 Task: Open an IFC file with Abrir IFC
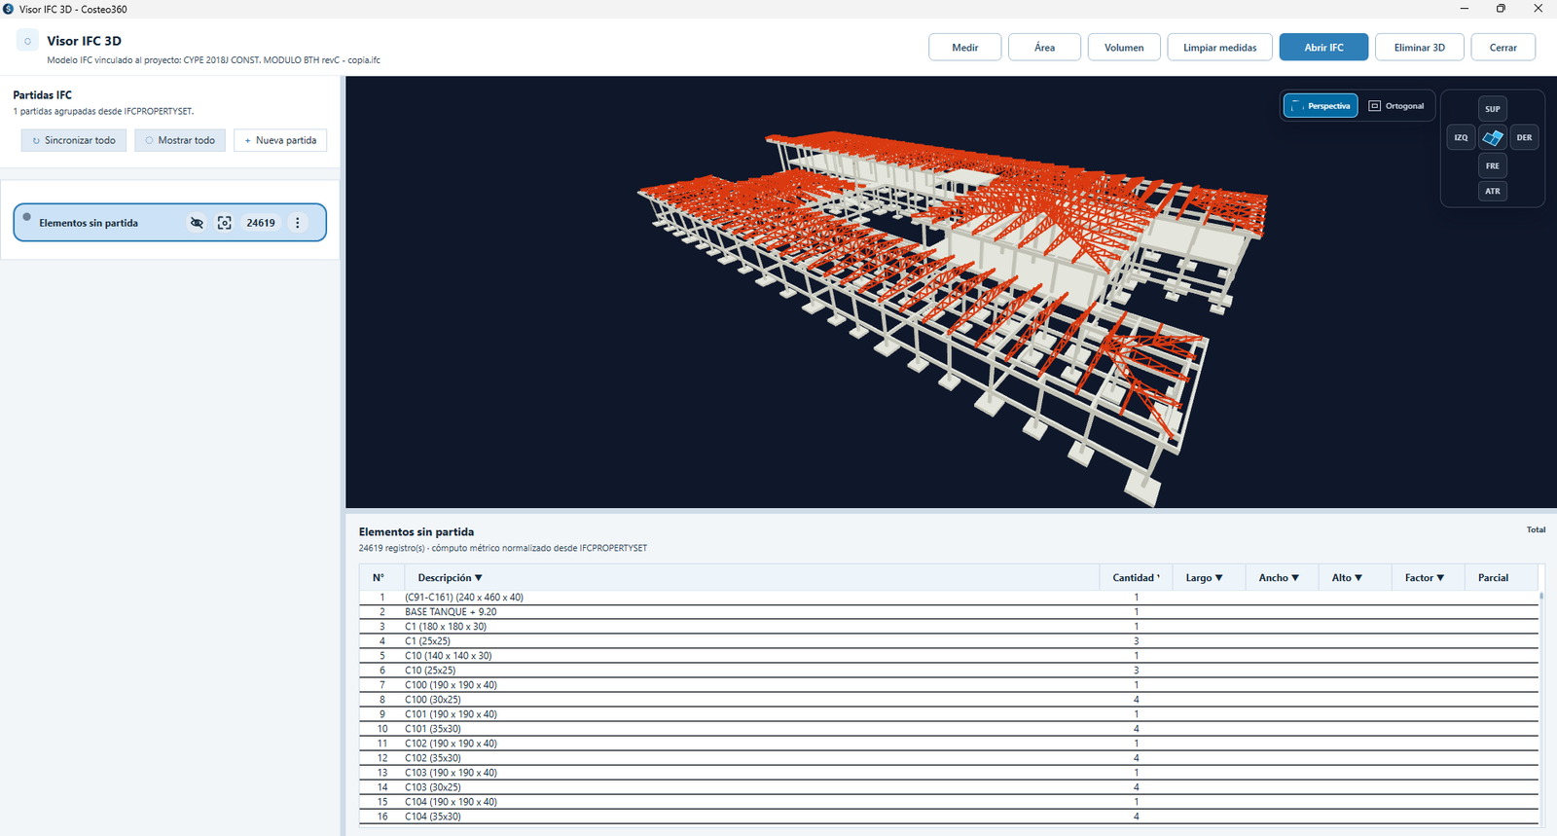(x=1323, y=48)
